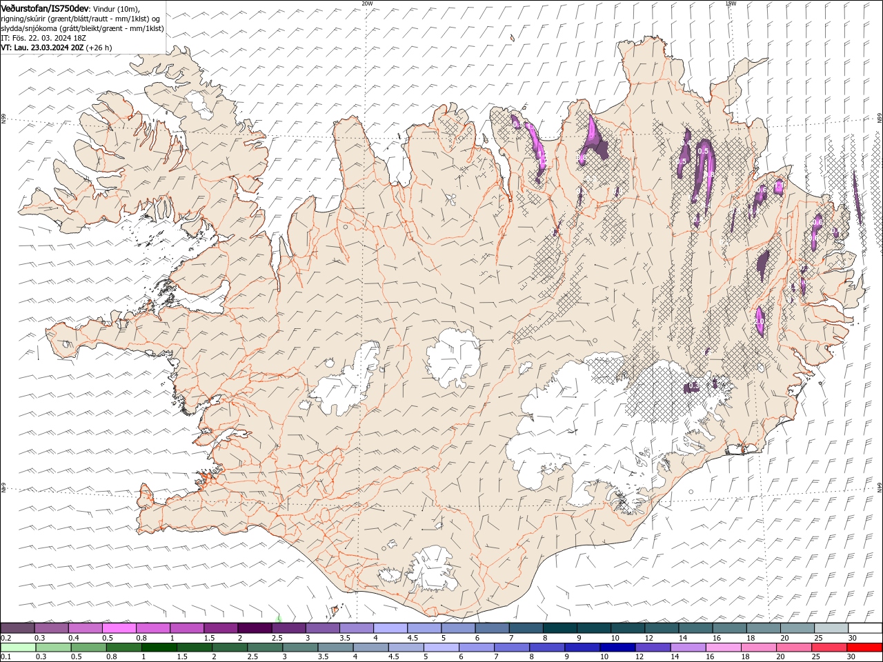The height and width of the screenshot is (662, 883).
Task: Click the 15W longitude label at top
Action: click(731, 3)
